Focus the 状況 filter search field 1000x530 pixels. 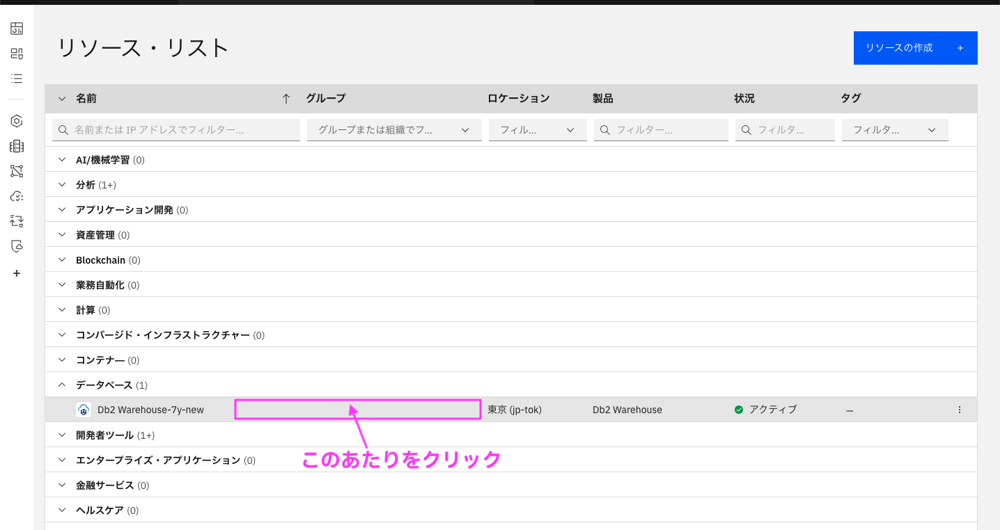click(x=785, y=130)
